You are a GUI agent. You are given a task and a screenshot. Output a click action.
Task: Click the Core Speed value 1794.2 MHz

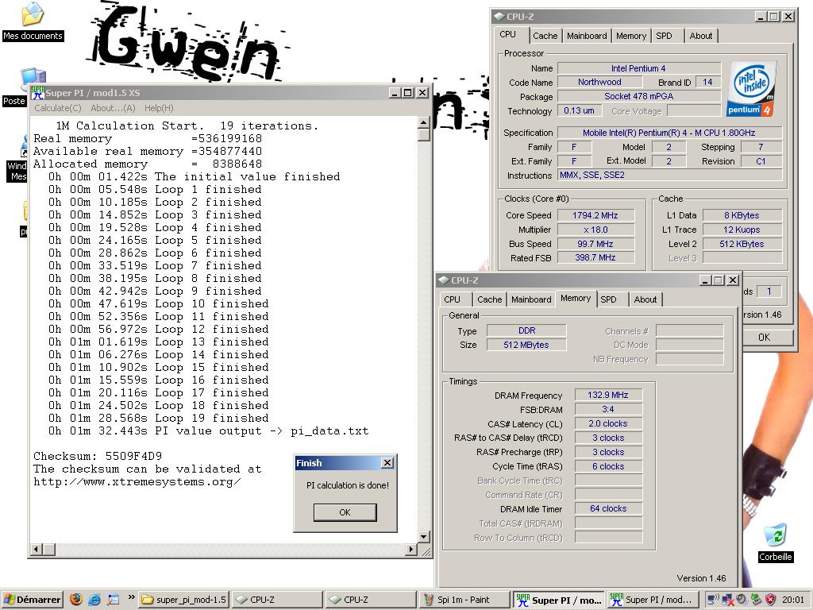595,215
